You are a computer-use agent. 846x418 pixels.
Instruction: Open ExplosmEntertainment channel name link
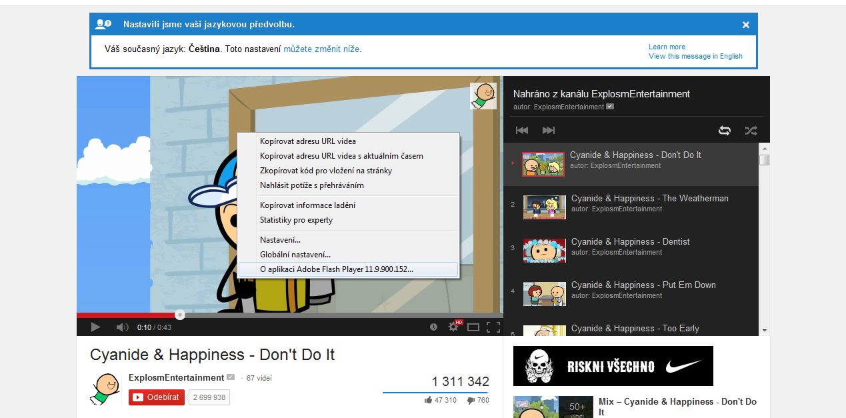point(176,377)
